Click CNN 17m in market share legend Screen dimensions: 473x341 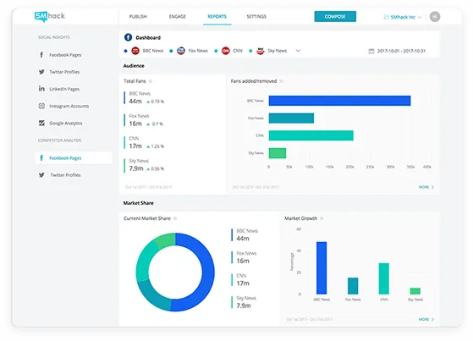point(240,279)
